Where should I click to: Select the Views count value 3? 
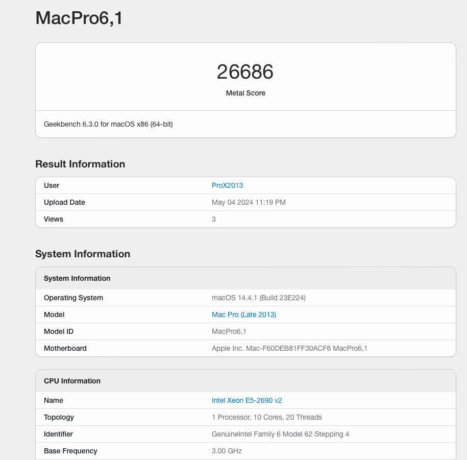click(213, 219)
